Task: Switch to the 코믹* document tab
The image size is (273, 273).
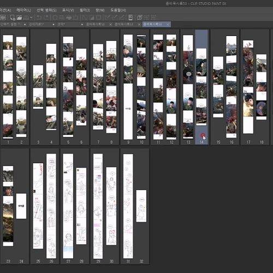Action: point(70,24)
